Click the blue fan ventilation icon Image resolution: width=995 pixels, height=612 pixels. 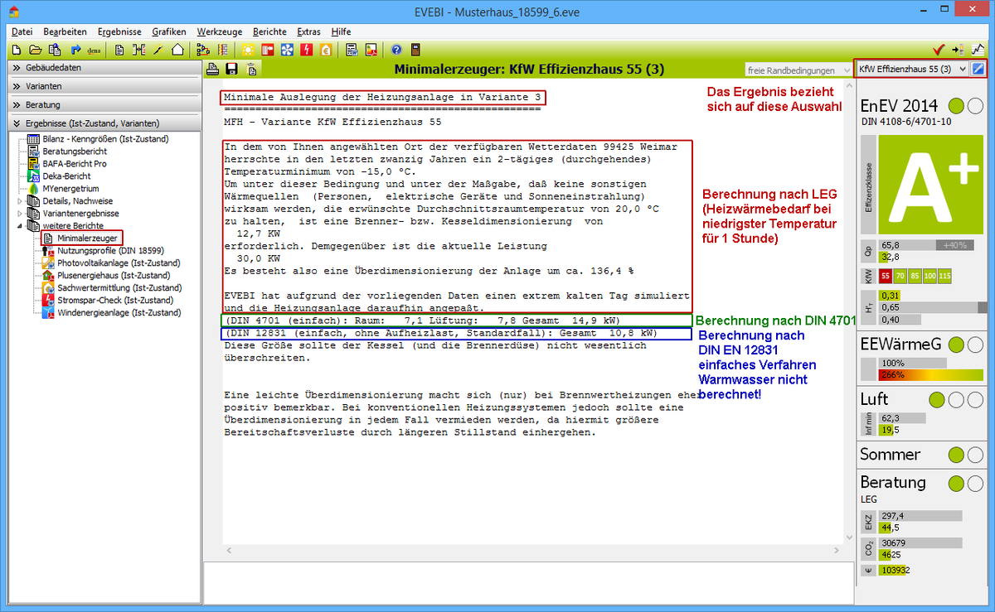288,50
